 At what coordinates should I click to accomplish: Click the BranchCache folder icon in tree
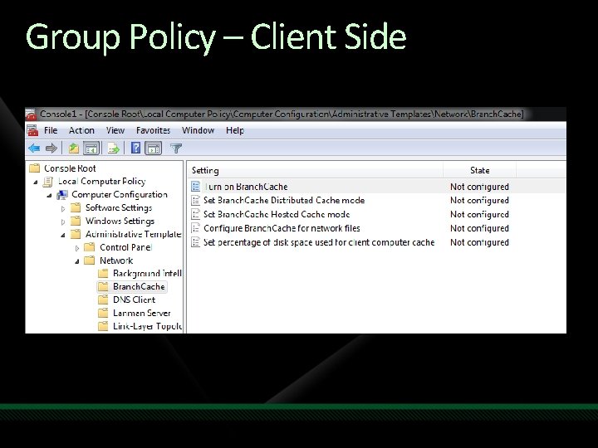(103, 286)
